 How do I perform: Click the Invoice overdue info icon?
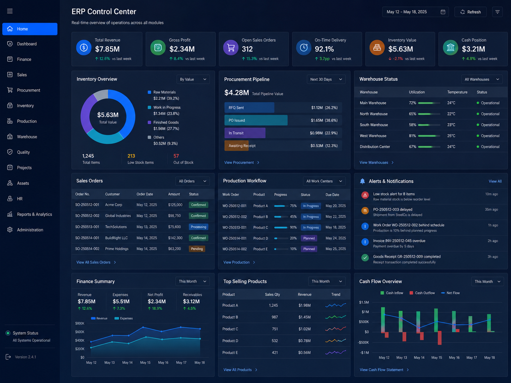coord(365,242)
